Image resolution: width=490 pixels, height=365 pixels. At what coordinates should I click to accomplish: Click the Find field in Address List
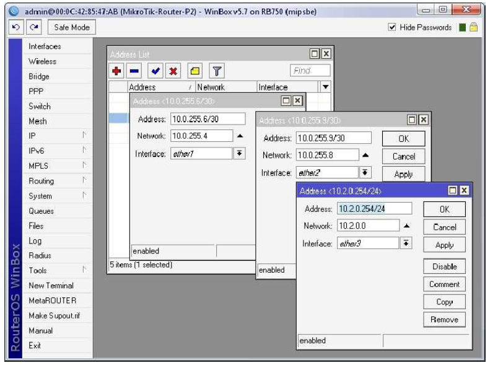click(310, 71)
